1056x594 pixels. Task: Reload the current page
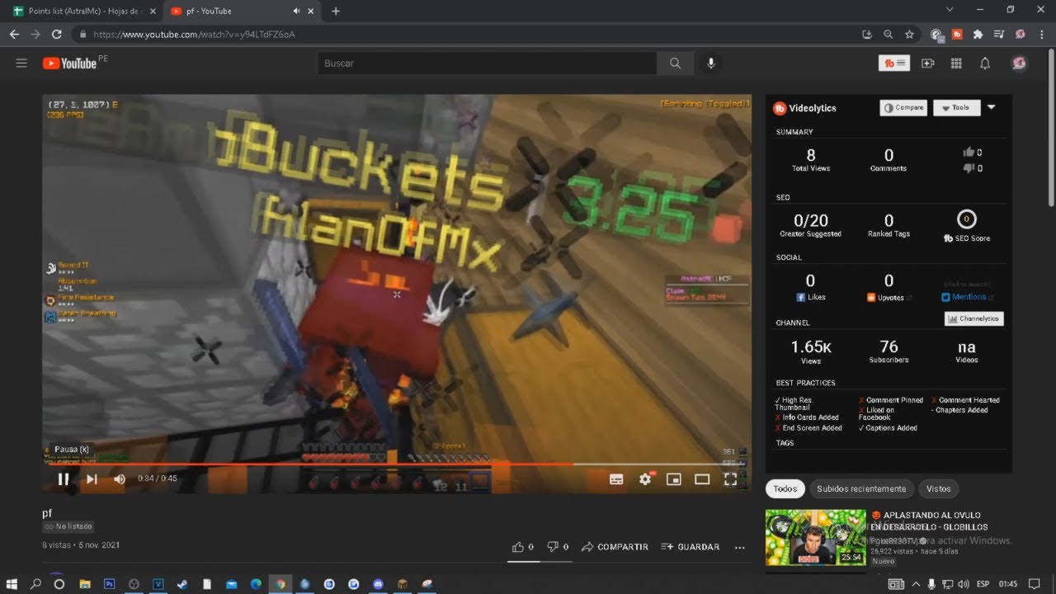(x=56, y=35)
